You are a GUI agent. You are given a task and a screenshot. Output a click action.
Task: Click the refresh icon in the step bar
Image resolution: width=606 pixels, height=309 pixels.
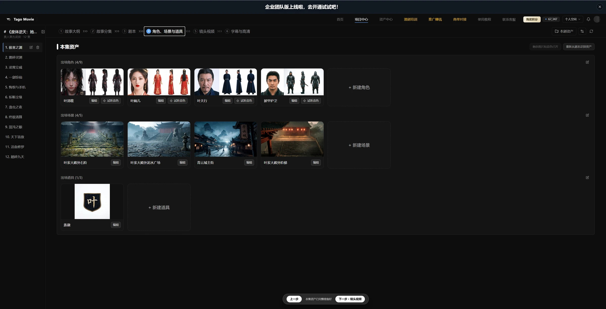tap(591, 31)
